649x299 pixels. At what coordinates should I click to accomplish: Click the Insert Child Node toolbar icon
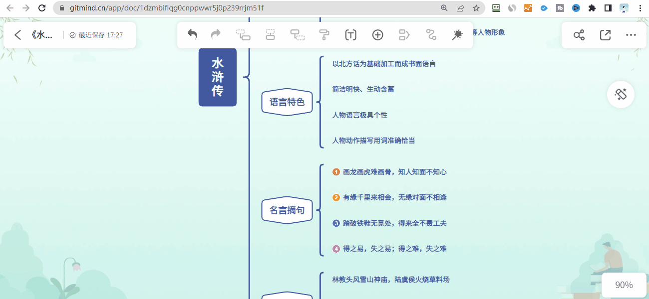point(298,35)
